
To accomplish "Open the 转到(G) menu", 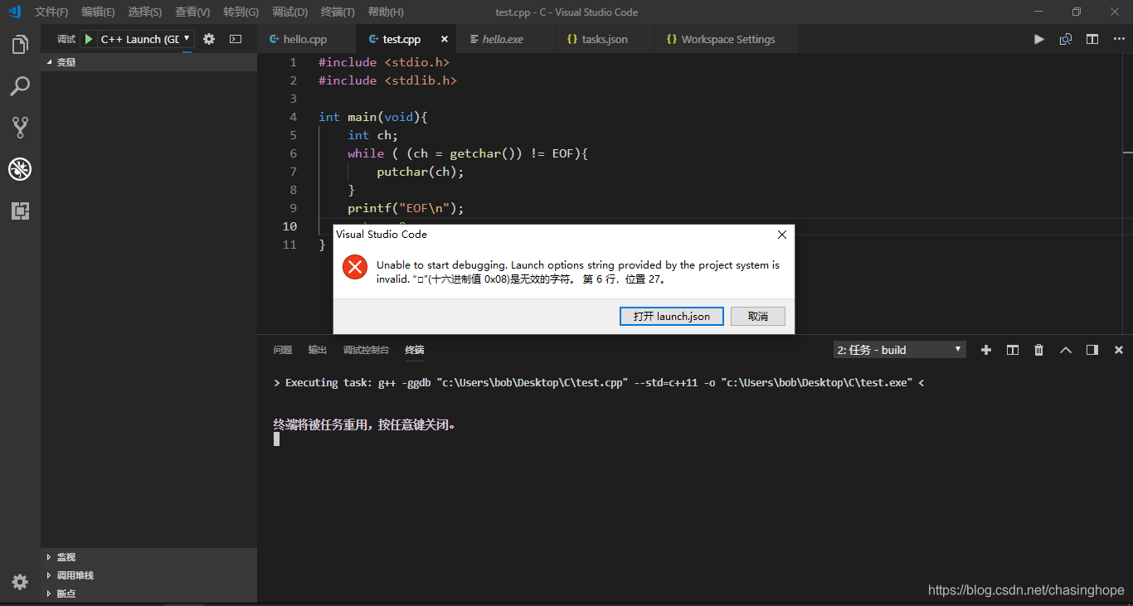I will click(x=241, y=12).
